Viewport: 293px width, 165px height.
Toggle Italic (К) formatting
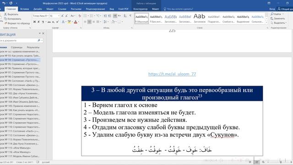38,22
